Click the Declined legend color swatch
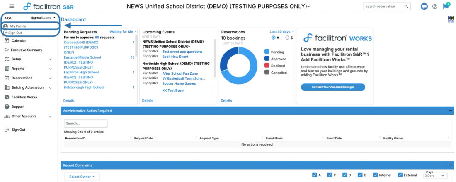This screenshot has width=456, height=182. pyautogui.click(x=267, y=66)
